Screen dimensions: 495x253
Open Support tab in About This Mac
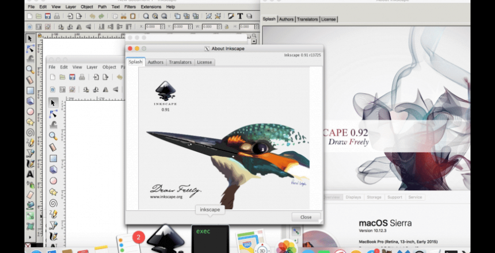[x=395, y=197]
